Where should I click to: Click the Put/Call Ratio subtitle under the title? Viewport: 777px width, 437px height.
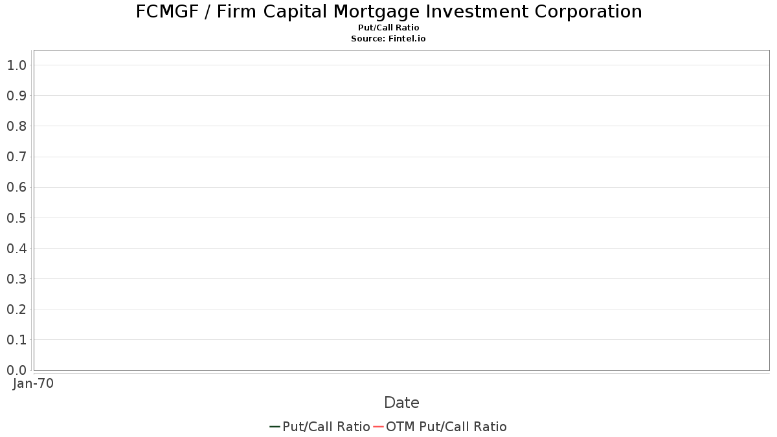pyautogui.click(x=388, y=28)
